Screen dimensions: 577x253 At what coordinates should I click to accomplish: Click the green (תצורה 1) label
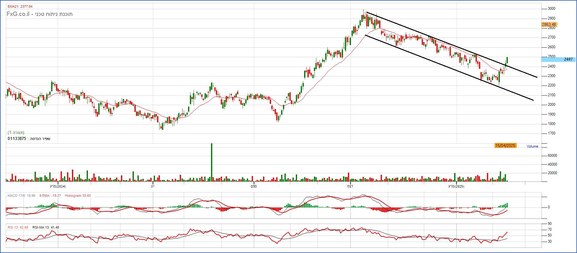pyautogui.click(x=16, y=133)
